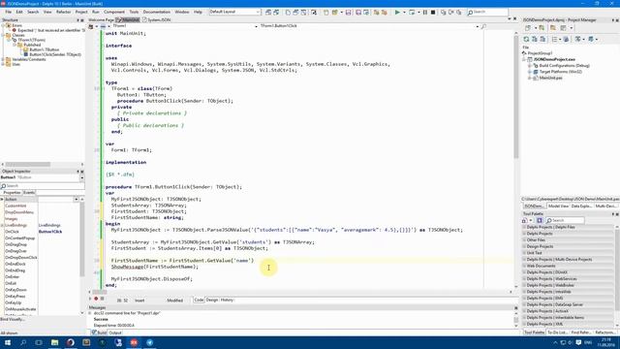Click in the IDE Search box in the top toolbar
Screen dimensions: 620x349
pos(487,13)
